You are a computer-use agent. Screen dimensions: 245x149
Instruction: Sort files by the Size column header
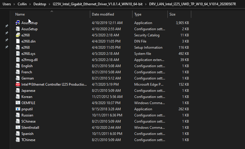point(172,14)
